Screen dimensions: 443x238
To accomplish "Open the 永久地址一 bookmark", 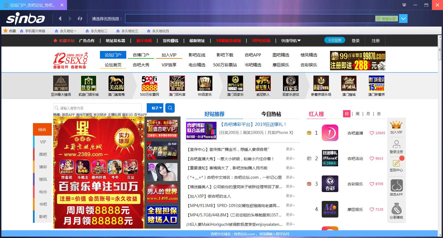I will pos(66,31).
